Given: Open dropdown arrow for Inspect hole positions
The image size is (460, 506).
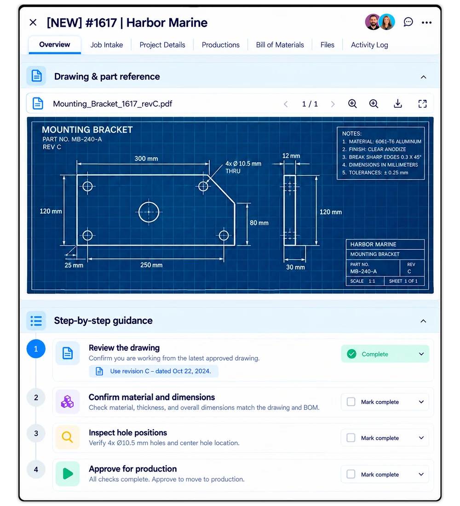Looking at the screenshot, I should pos(421,438).
